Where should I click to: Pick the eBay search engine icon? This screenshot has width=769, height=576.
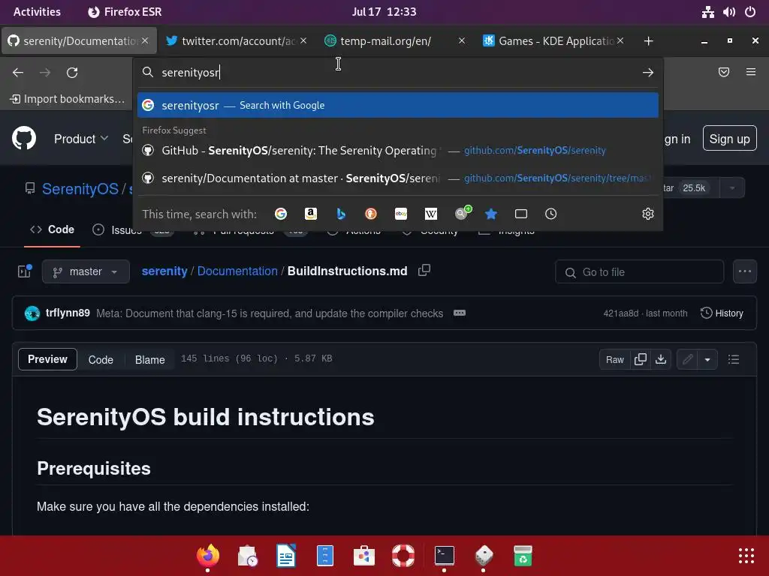point(401,214)
